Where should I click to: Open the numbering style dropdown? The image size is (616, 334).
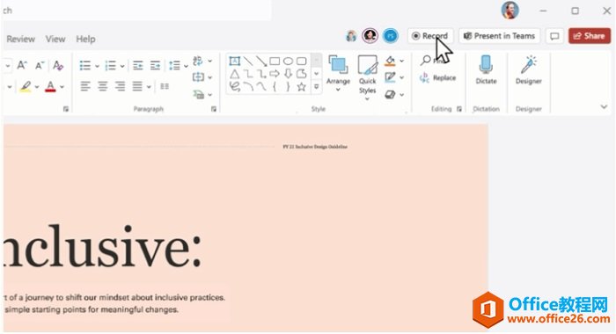coord(122,66)
